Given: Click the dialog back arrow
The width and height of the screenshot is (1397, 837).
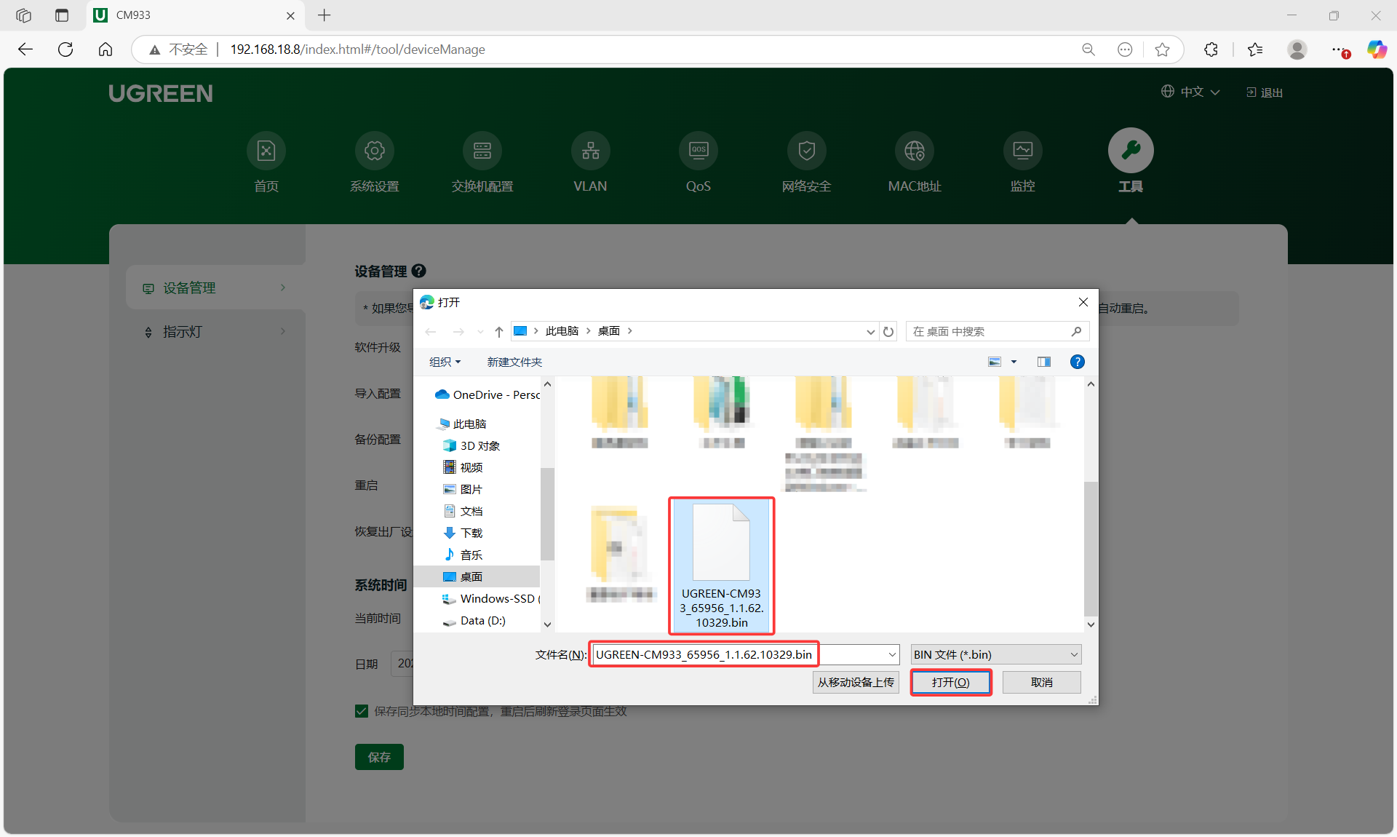Looking at the screenshot, I should [x=431, y=332].
